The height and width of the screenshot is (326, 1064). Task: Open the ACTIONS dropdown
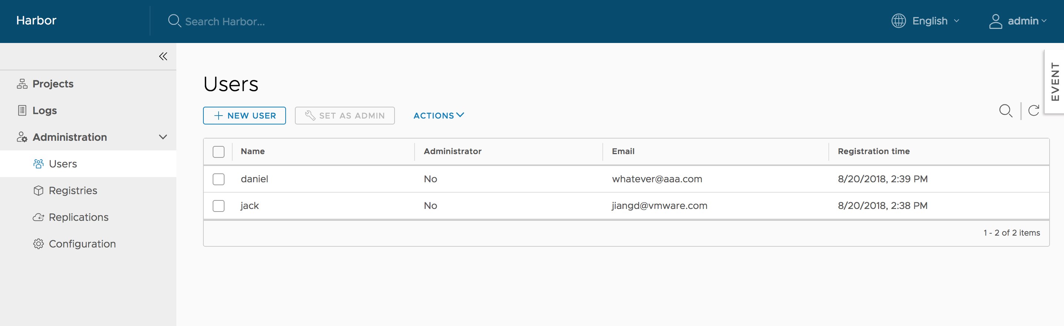(x=439, y=116)
